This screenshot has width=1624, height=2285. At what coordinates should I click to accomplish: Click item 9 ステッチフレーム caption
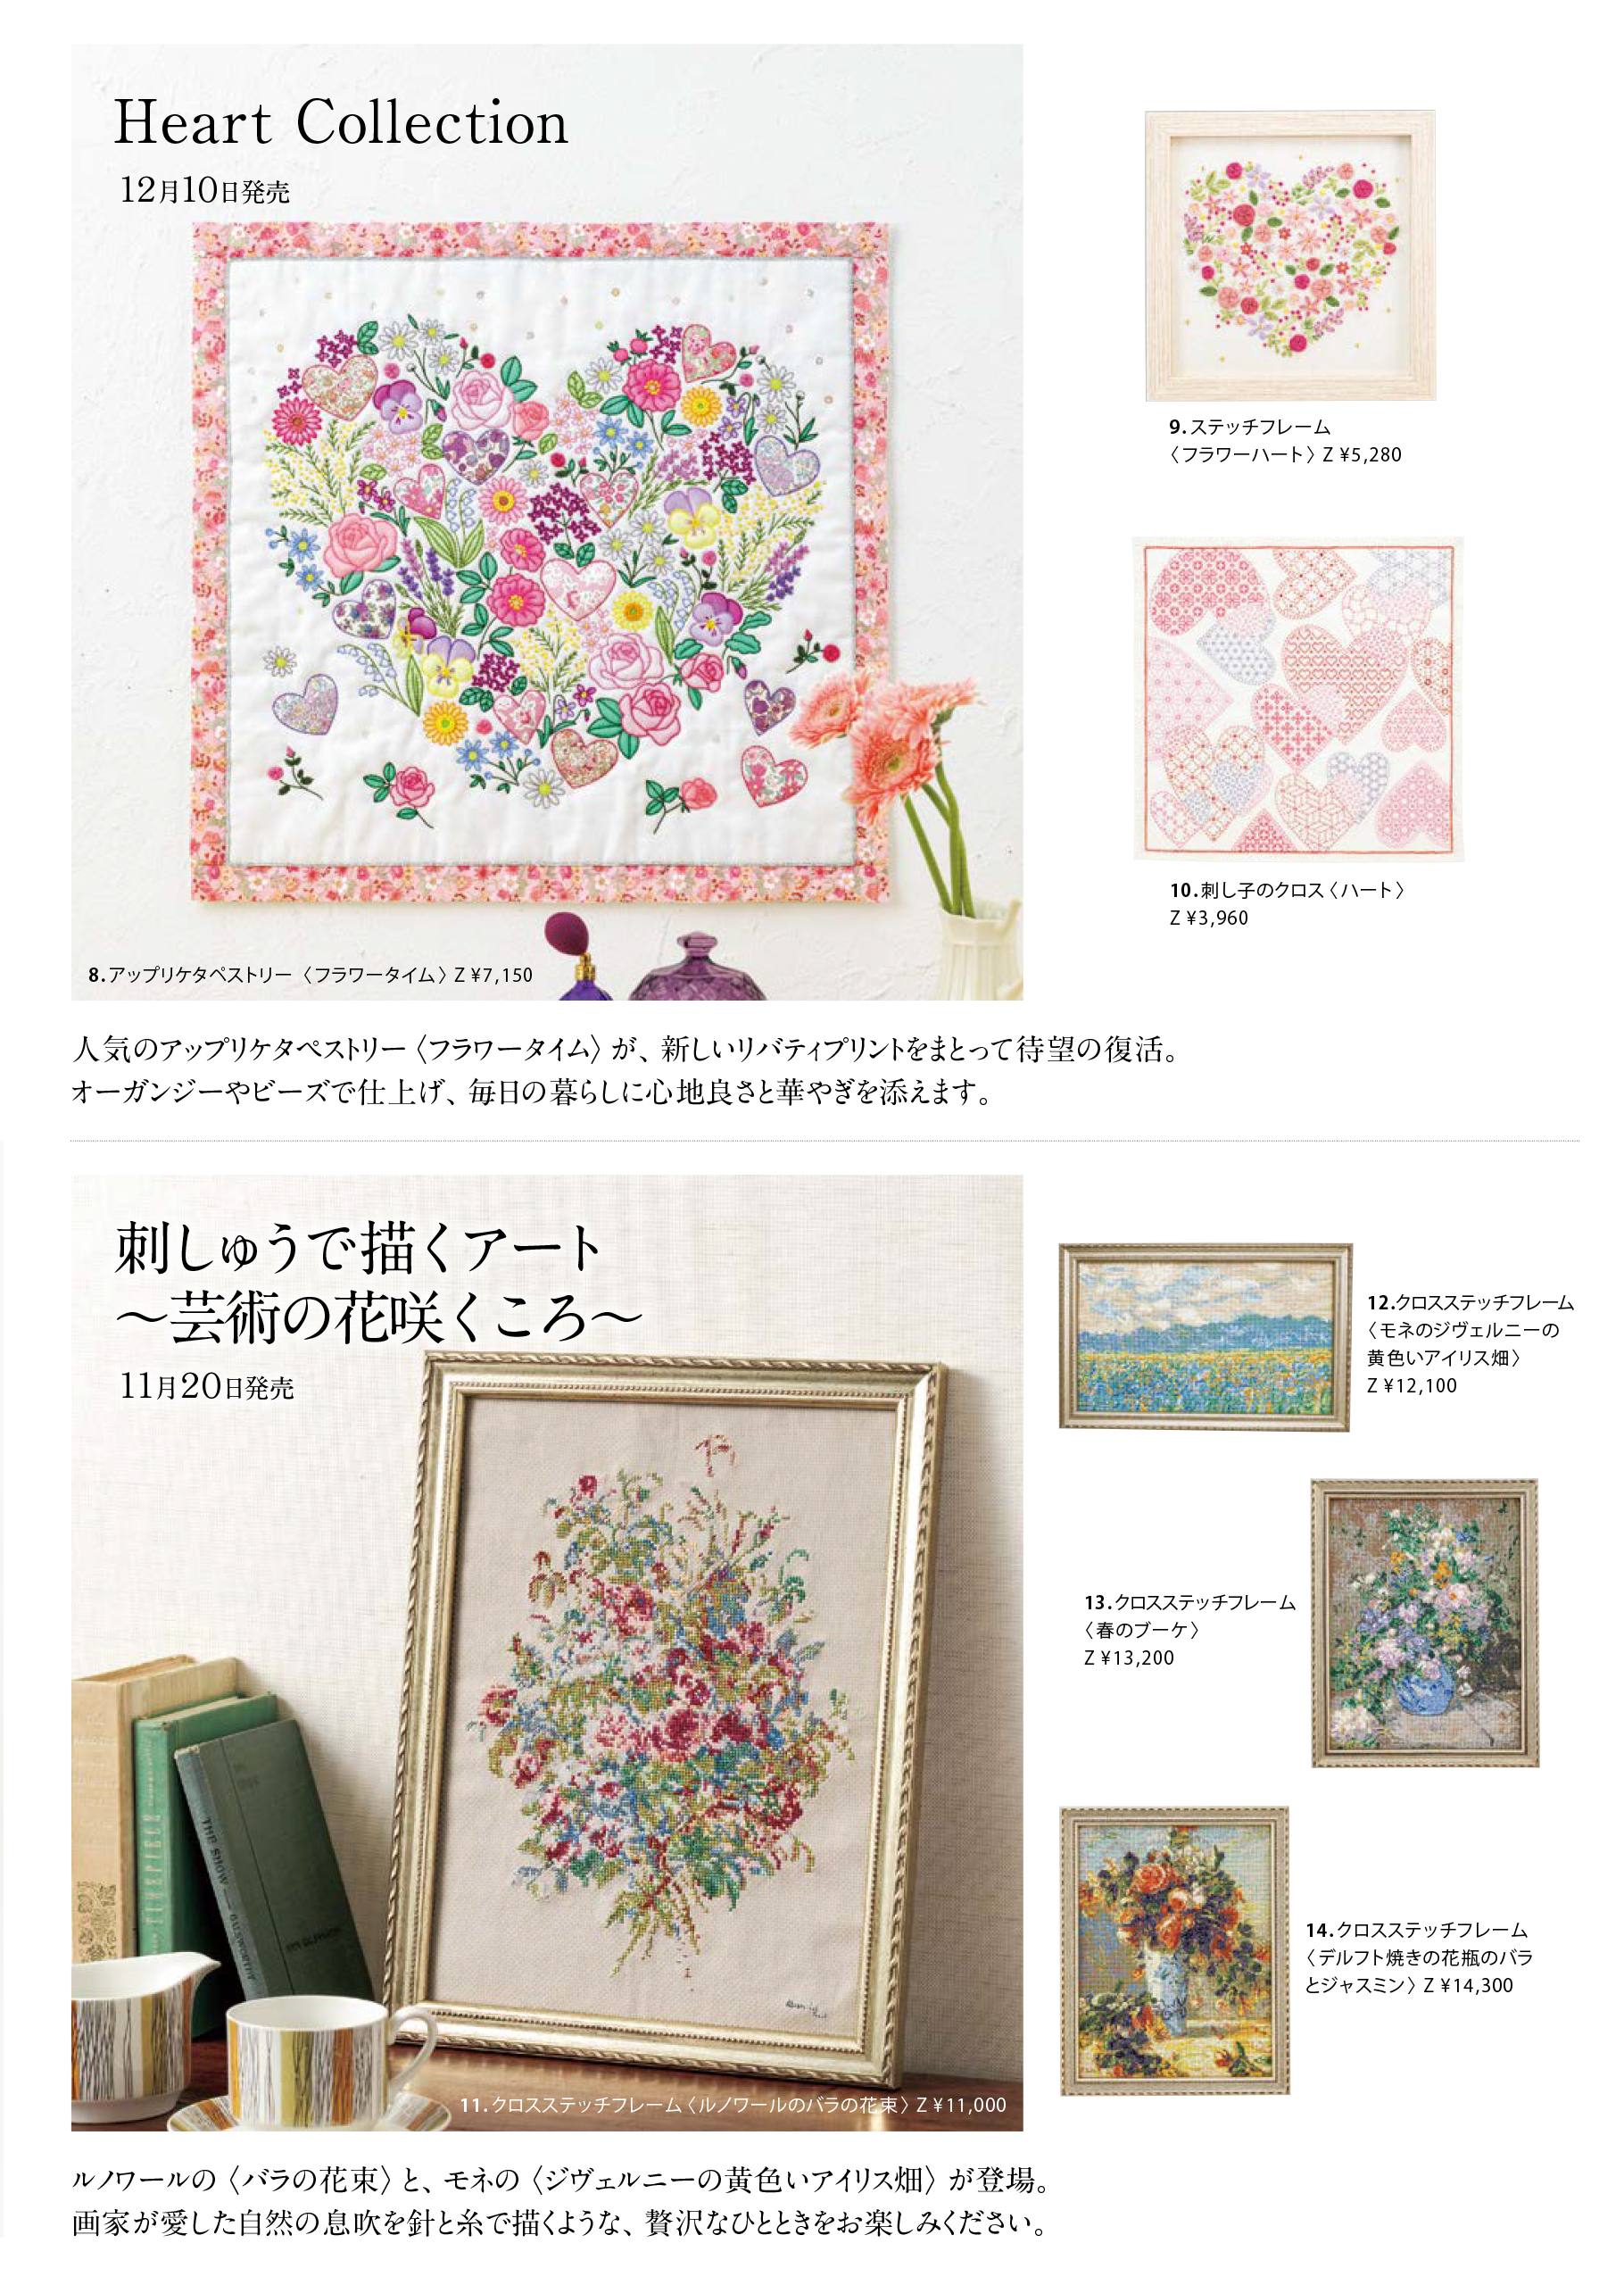pyautogui.click(x=1285, y=441)
